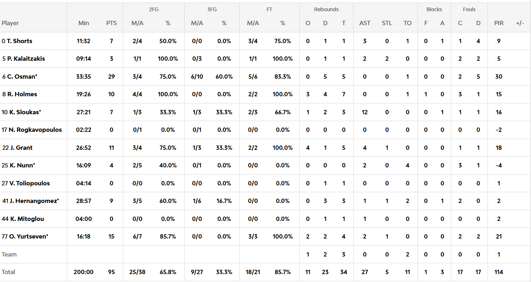This screenshot has height=282, width=531.
Task: Click the Player column header
Action: (10, 23)
